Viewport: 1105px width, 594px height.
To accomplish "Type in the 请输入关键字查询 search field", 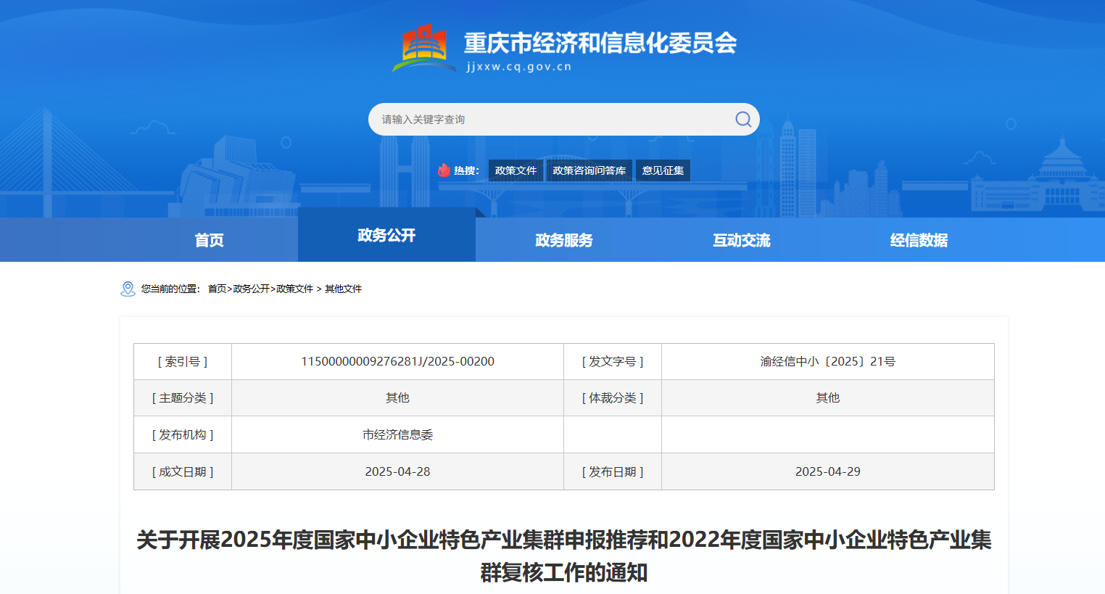I will pyautogui.click(x=551, y=120).
